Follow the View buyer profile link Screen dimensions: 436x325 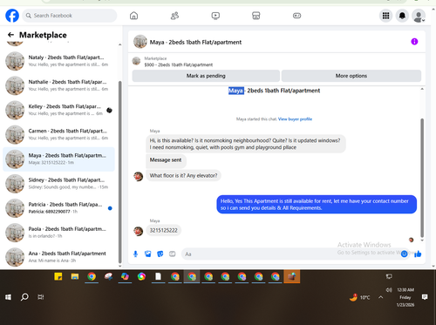tap(295, 119)
